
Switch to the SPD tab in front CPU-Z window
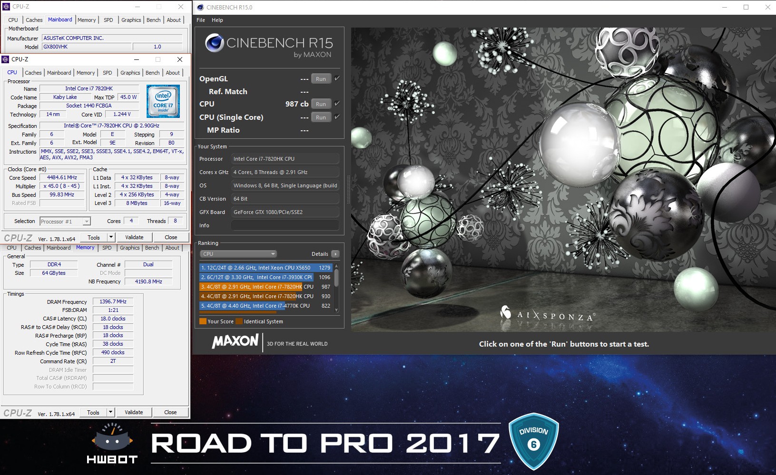tap(108, 73)
